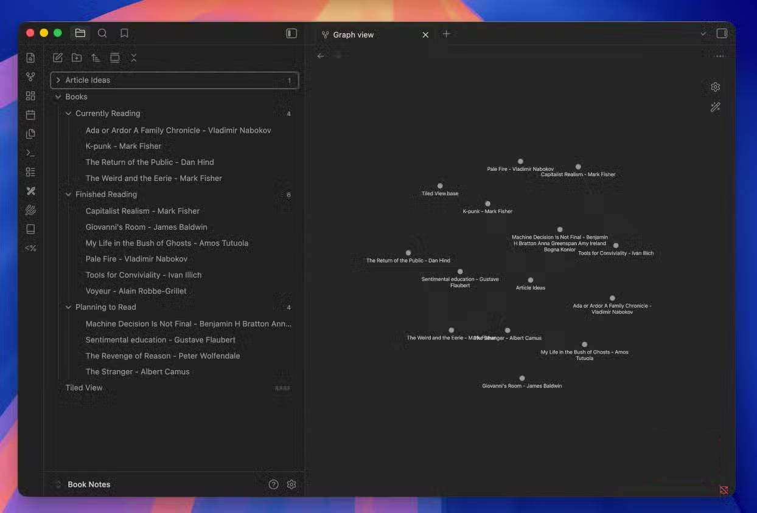Click the auto-reveal current file icon
This screenshot has height=513, width=757.
(114, 58)
